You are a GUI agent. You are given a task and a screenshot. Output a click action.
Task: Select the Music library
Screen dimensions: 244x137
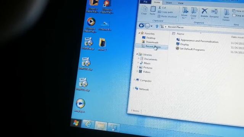(x=145, y=63)
